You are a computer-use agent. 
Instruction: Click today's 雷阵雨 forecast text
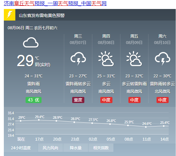pos(34,84)
